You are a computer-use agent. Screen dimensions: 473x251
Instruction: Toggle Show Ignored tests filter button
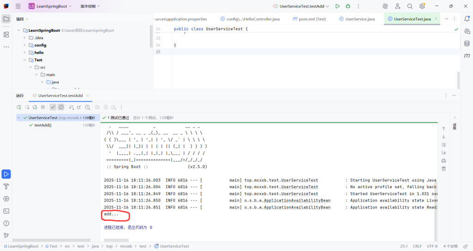pos(61,107)
